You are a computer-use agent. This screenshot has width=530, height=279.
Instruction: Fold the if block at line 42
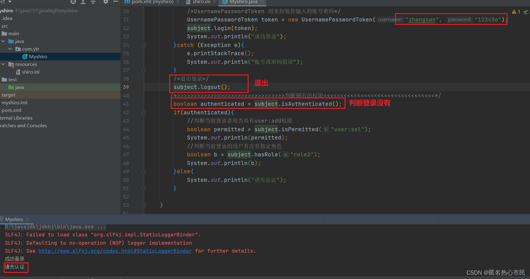144,113
